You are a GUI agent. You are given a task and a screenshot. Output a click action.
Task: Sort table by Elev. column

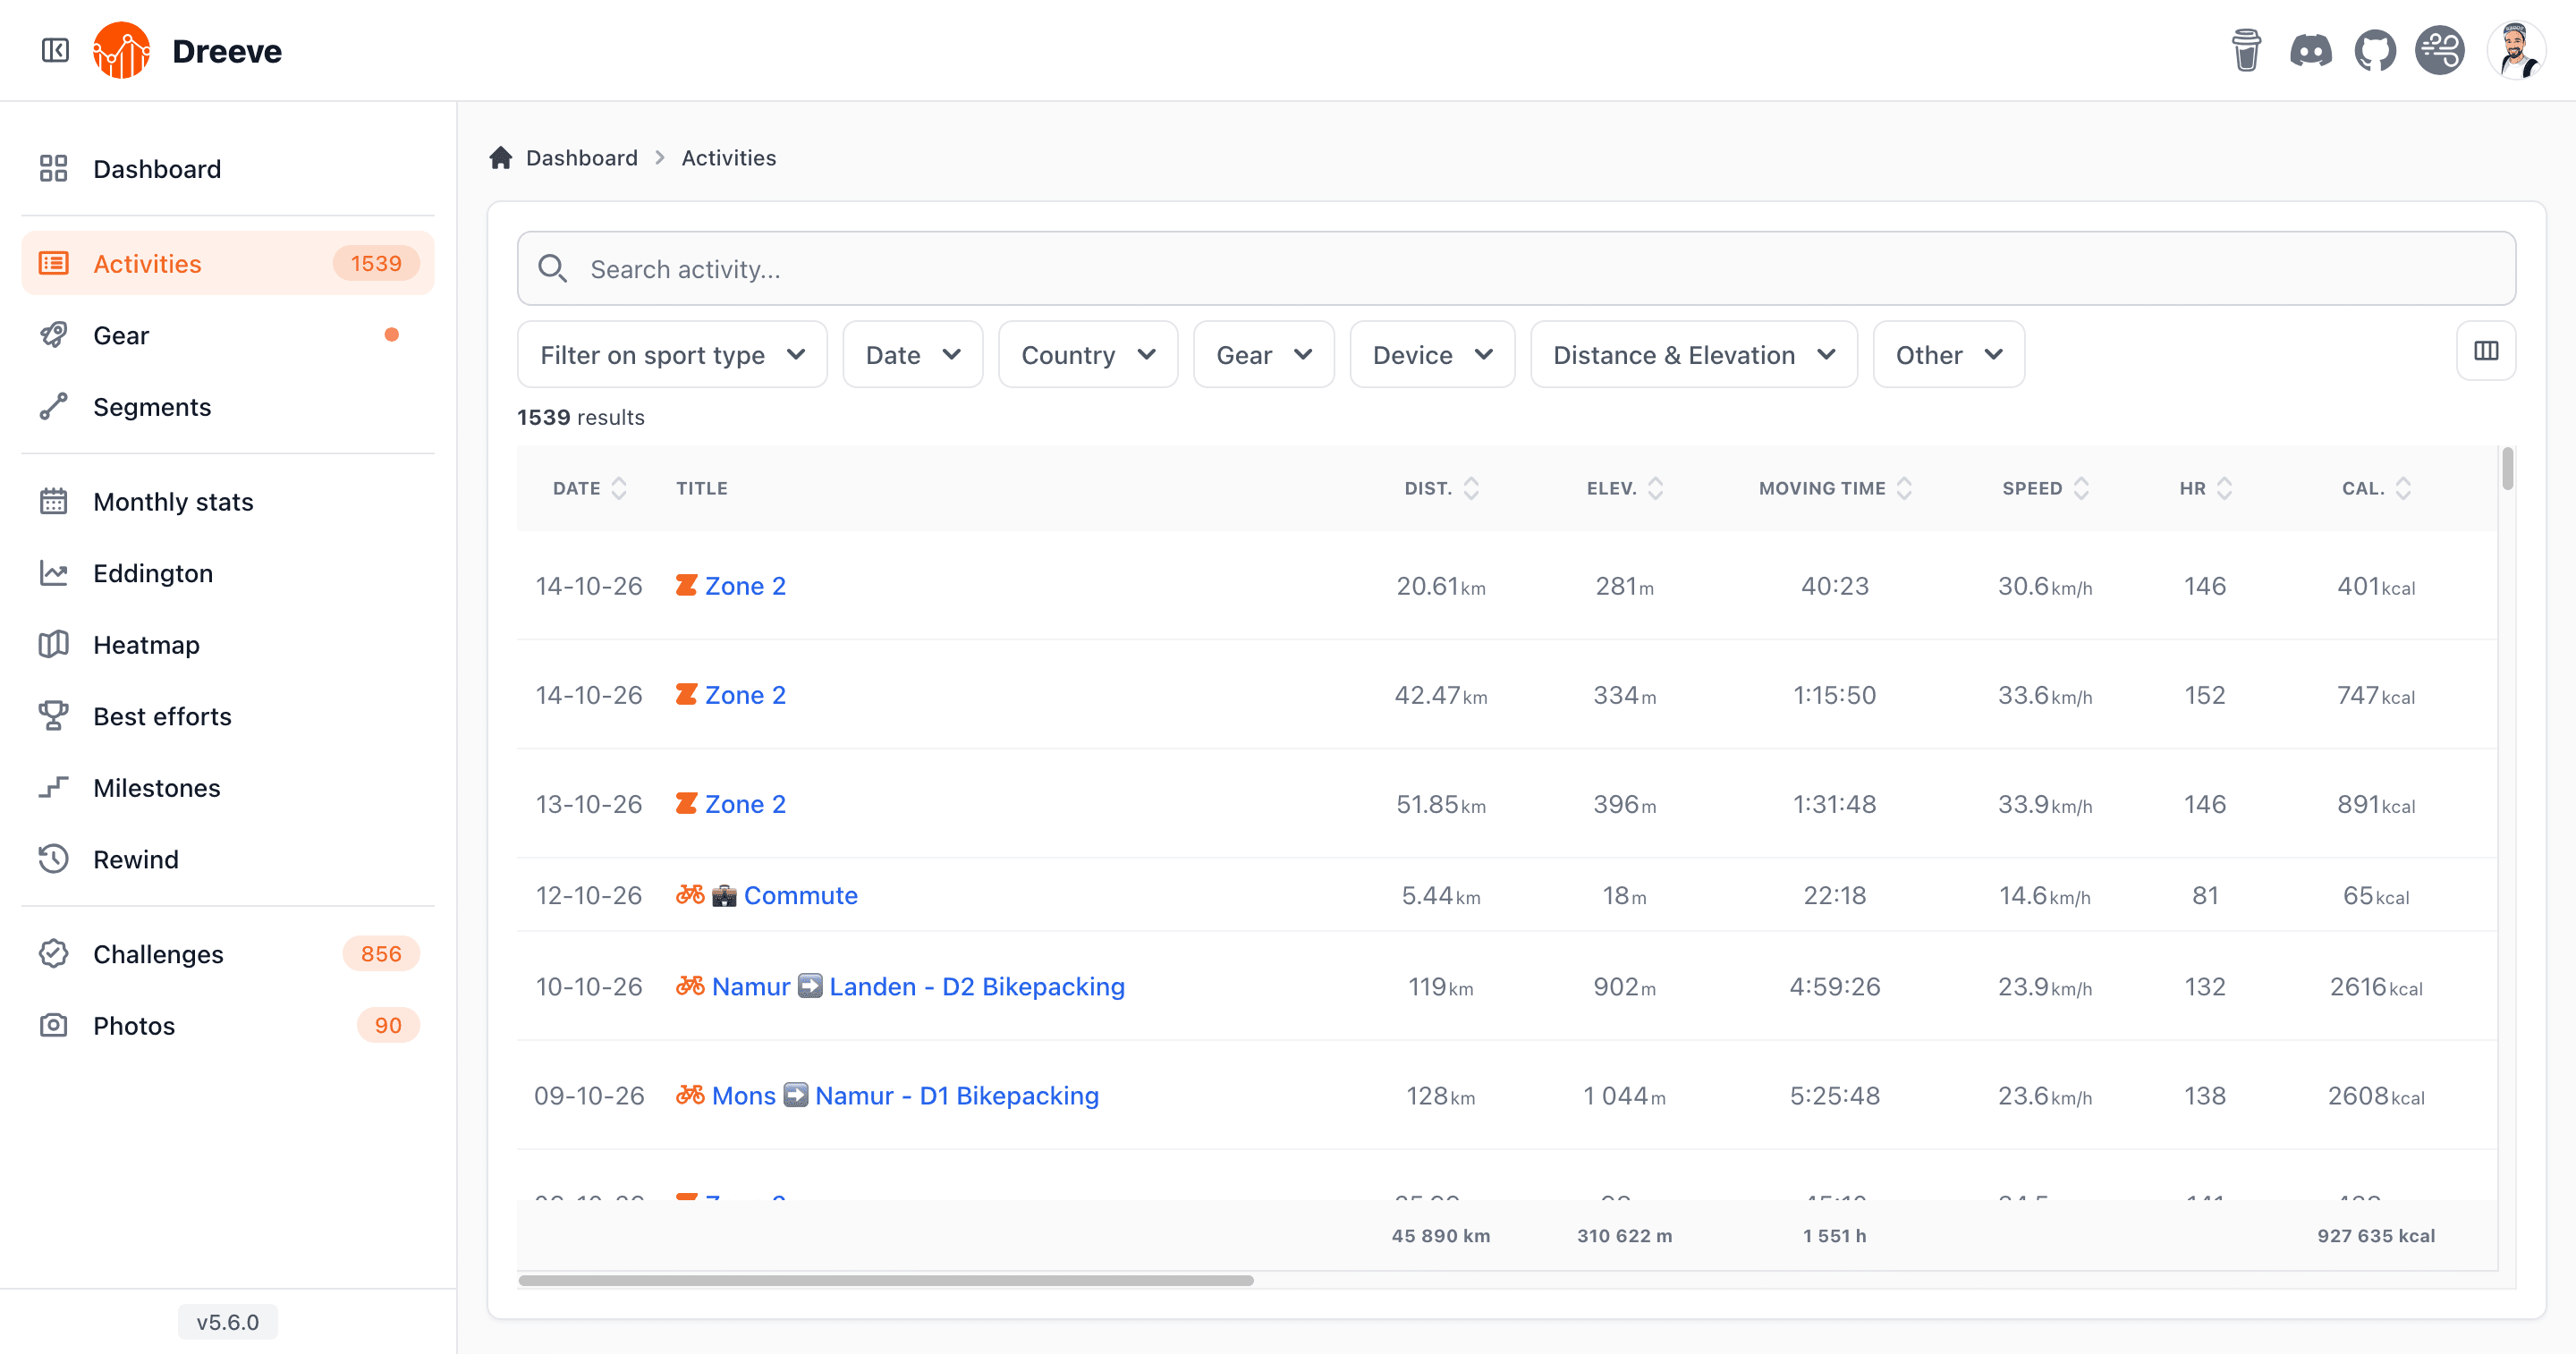1625,488
